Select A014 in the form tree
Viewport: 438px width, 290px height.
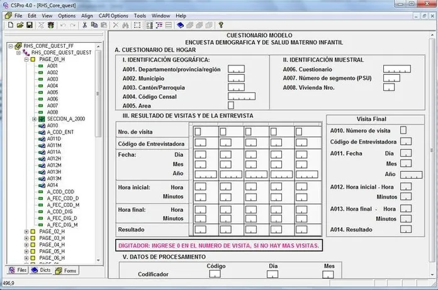coord(52,185)
